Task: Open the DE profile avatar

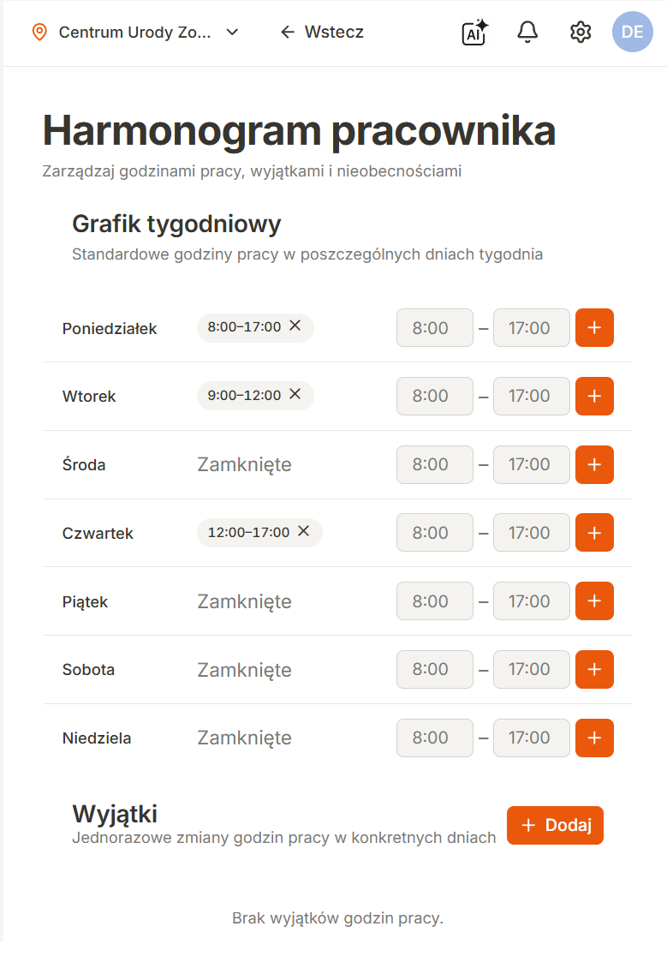Action: (632, 33)
